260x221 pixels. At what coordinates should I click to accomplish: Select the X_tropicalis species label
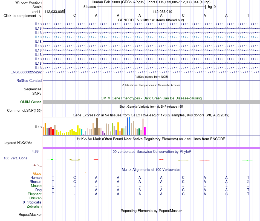tap(32, 202)
